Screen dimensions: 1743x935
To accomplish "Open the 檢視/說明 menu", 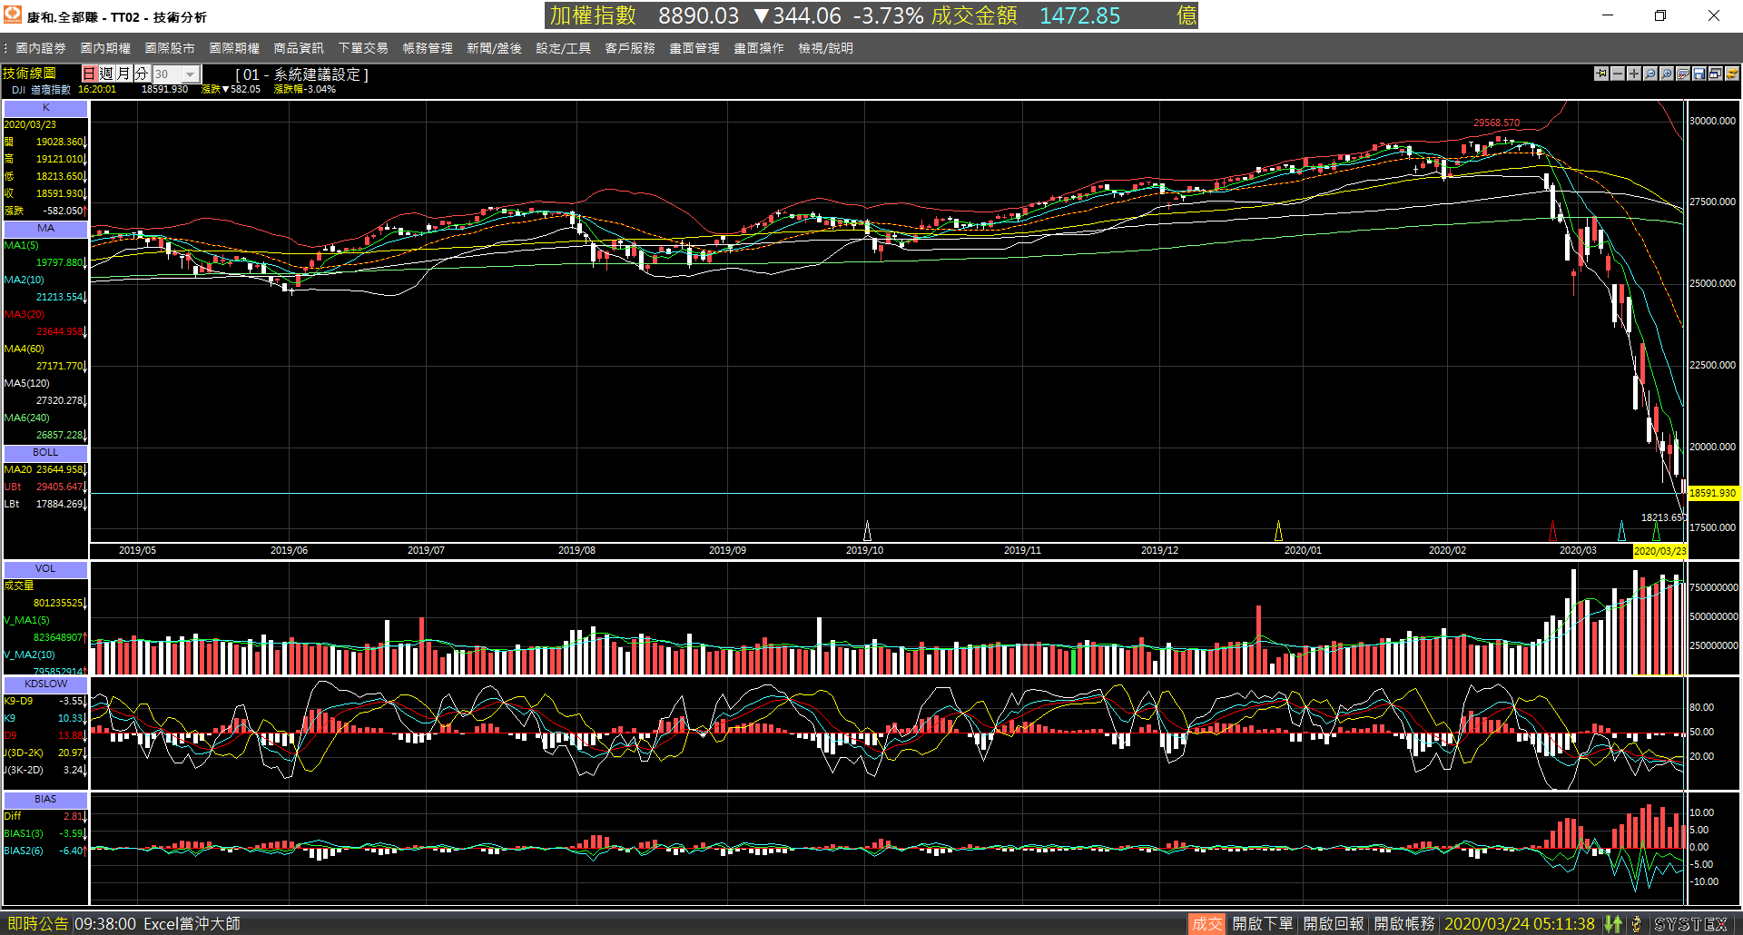I will (x=825, y=48).
